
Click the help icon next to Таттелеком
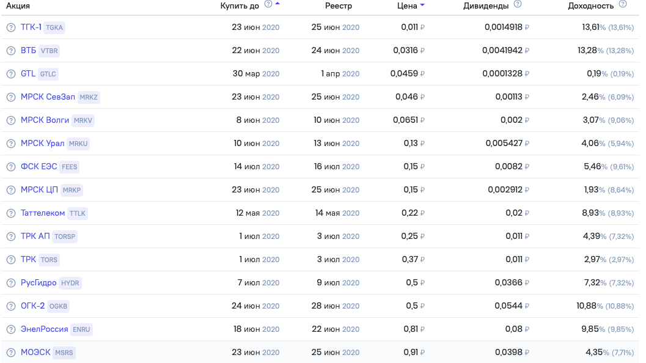pos(11,213)
